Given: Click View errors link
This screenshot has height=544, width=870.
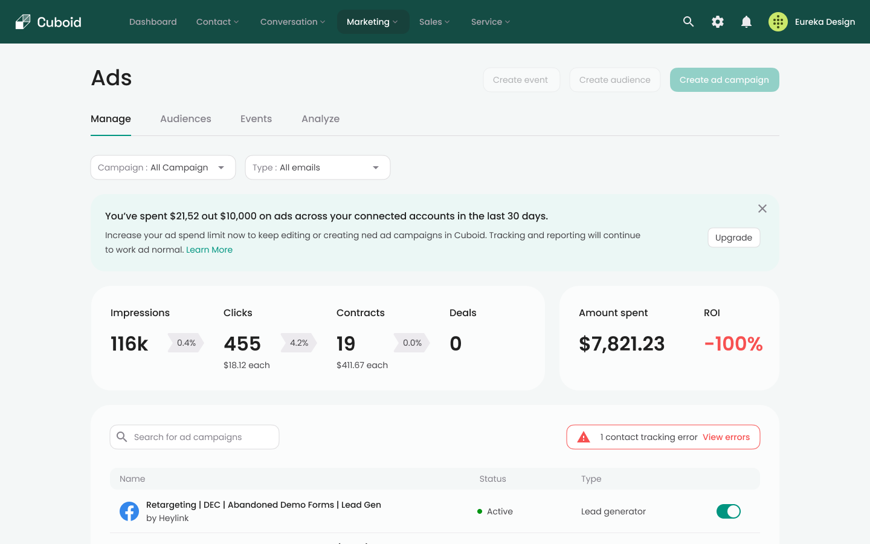Looking at the screenshot, I should [726, 437].
